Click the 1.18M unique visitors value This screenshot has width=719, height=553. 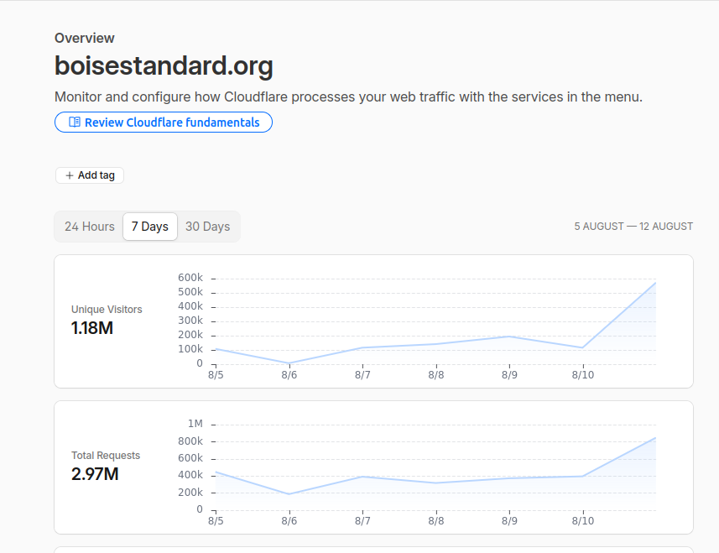point(92,328)
